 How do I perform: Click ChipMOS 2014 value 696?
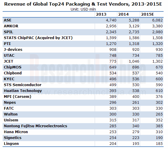tap(136, 67)
